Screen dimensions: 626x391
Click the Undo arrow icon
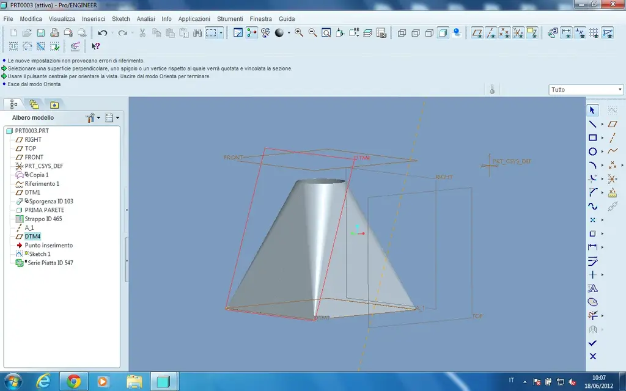click(x=103, y=33)
